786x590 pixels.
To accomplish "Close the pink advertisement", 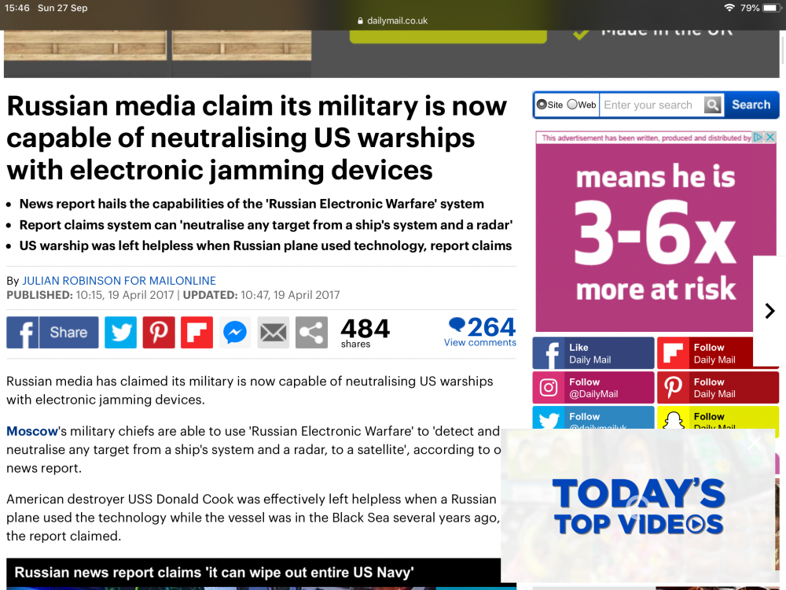I will click(770, 137).
